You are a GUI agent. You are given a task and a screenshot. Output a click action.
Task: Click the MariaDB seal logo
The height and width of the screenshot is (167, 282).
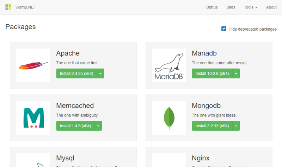[x=169, y=65]
